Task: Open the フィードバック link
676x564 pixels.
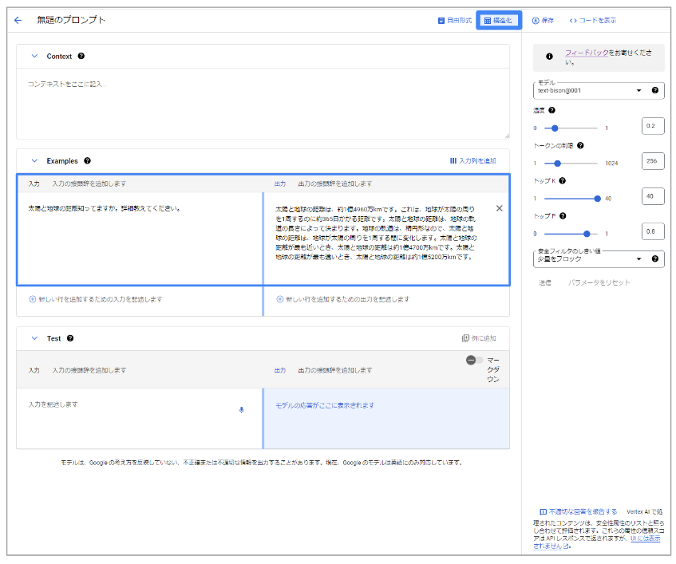Action: pyautogui.click(x=586, y=52)
